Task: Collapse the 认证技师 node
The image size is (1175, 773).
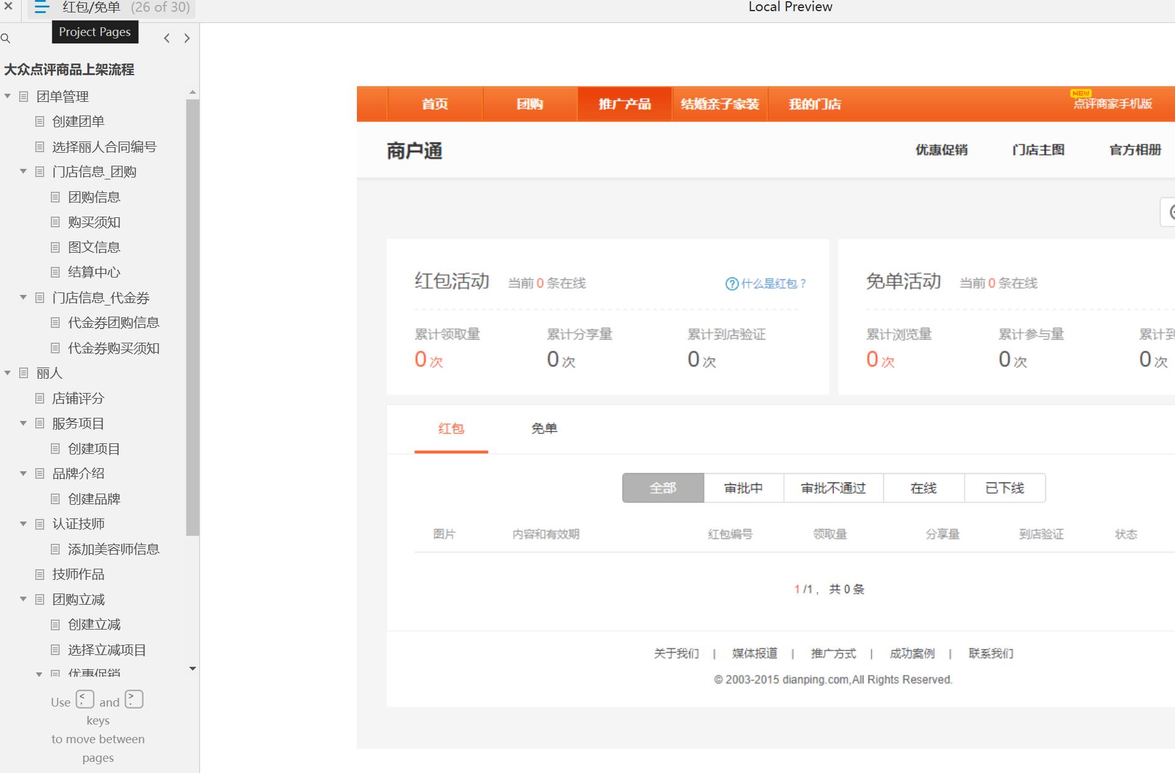Action: click(x=24, y=523)
